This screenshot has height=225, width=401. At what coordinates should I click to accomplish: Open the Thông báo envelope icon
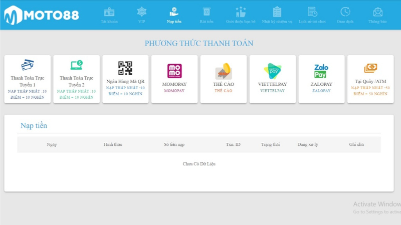(x=377, y=12)
